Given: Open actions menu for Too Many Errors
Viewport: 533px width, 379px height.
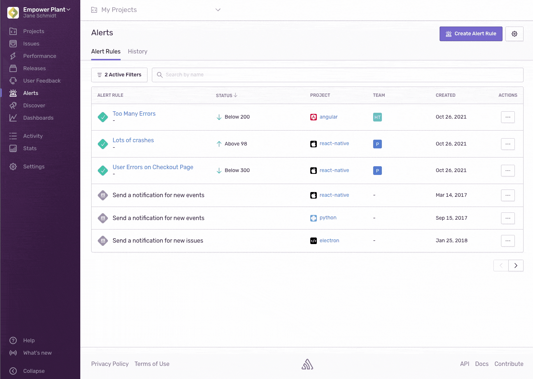Looking at the screenshot, I should (x=508, y=117).
